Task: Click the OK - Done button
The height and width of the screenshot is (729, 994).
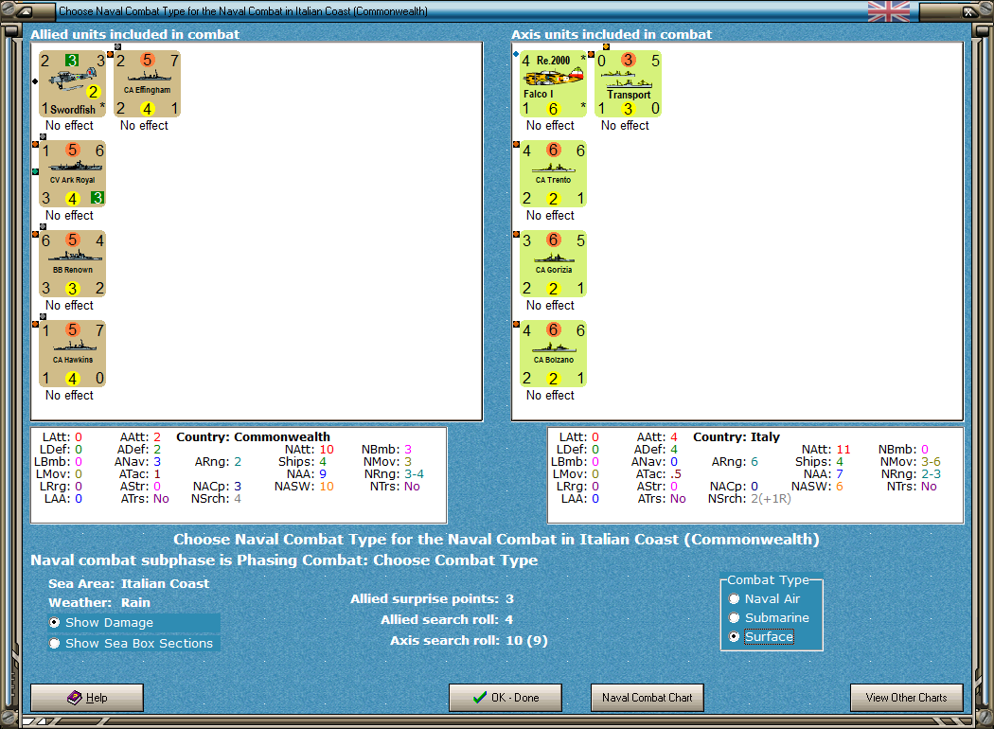Action: [x=505, y=698]
